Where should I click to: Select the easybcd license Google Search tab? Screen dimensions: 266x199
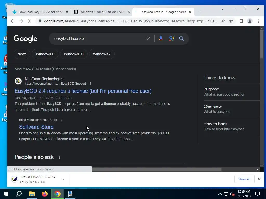point(163,12)
